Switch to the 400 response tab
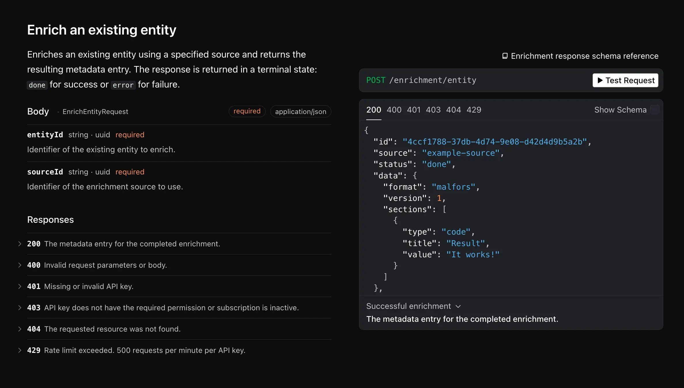 394,110
